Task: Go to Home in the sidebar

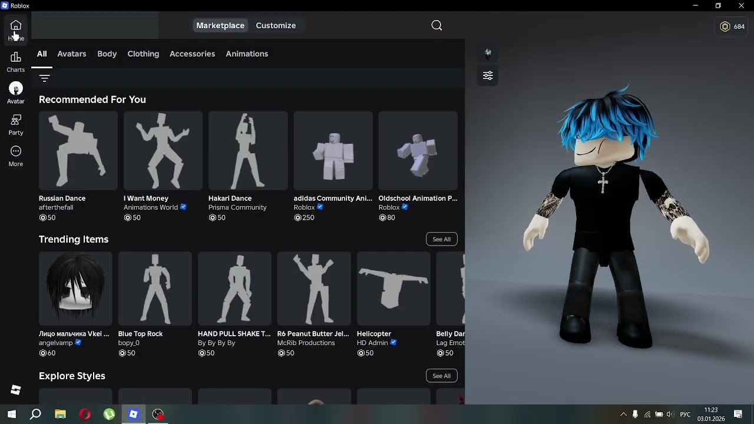Action: click(x=16, y=30)
